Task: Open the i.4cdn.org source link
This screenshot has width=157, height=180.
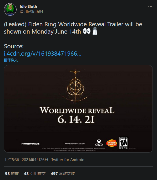Action: pos(43,54)
